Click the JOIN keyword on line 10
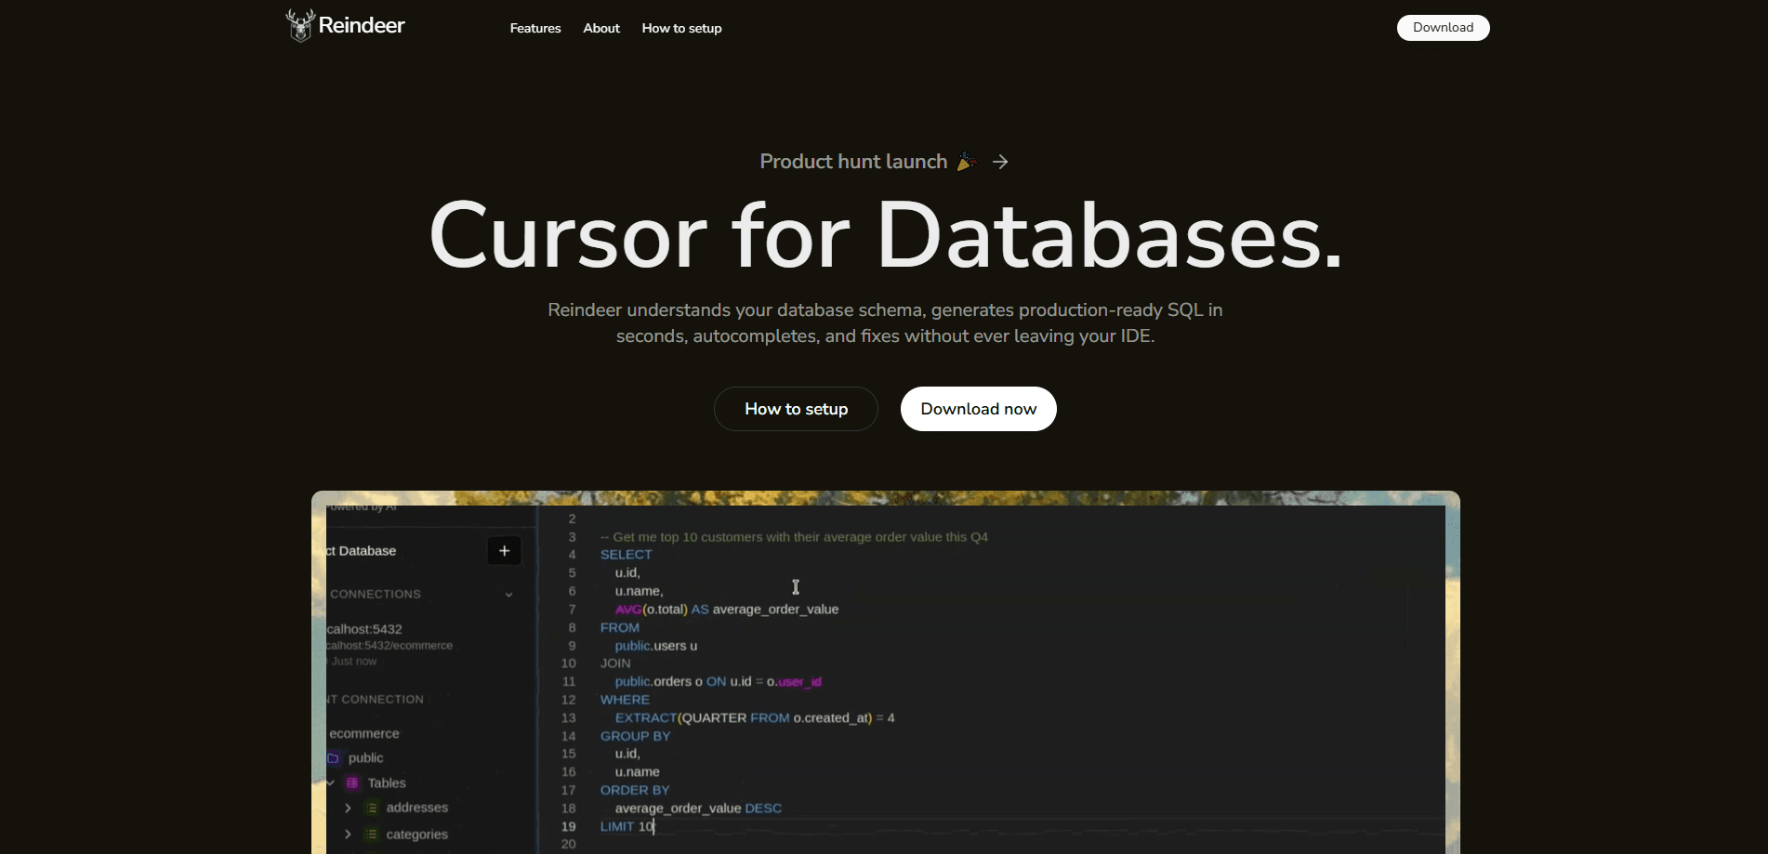The image size is (1768, 854). pos(615,663)
